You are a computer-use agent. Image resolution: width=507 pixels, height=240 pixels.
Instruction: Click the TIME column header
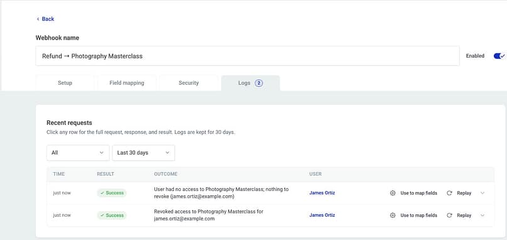[x=59, y=174]
